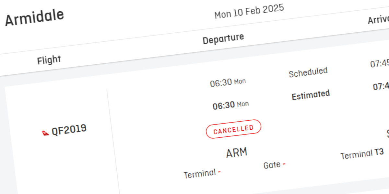This screenshot has width=389, height=194.
Task: Click the scheduled arrival time 07:45
Action: [380, 63]
